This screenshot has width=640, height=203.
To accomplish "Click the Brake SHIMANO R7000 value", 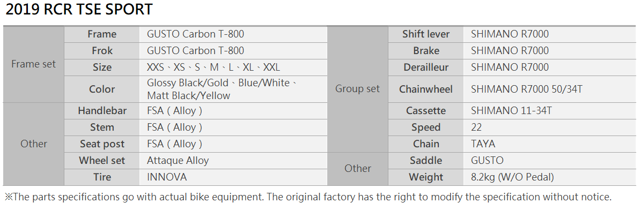I will pyautogui.click(x=510, y=51).
